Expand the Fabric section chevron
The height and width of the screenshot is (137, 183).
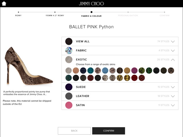coord(173,51)
